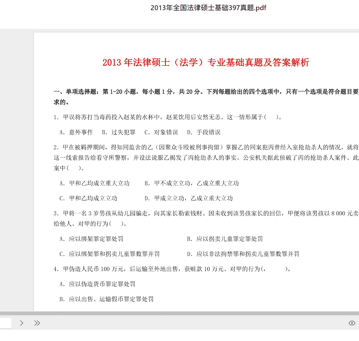This screenshot has width=359, height=341.
Task: Select option D. 应以非法拘禁罪和拐卖儿童罪数罪并罚
Action: [243, 254]
